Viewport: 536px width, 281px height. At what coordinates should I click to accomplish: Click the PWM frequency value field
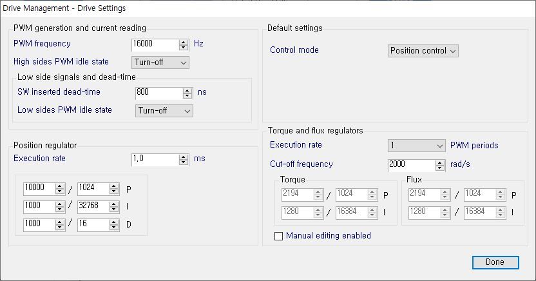point(155,44)
